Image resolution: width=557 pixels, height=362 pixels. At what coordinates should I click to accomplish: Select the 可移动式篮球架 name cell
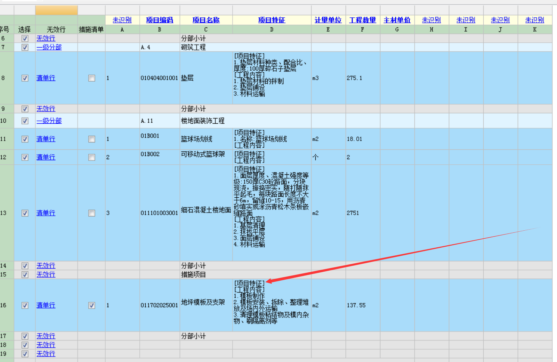(x=206, y=157)
